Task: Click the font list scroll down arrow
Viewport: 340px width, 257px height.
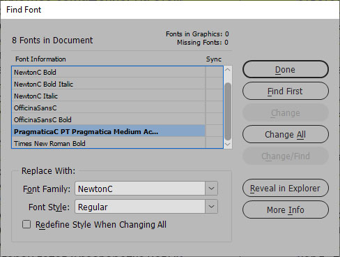Action: point(228,145)
